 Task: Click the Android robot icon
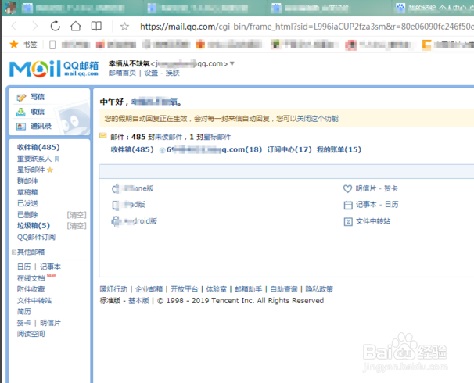point(116,221)
